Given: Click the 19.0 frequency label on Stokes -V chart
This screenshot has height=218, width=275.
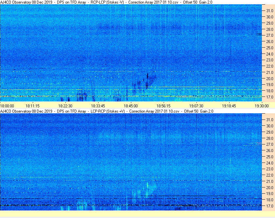Looking at the screenshot, I should point(270,85).
